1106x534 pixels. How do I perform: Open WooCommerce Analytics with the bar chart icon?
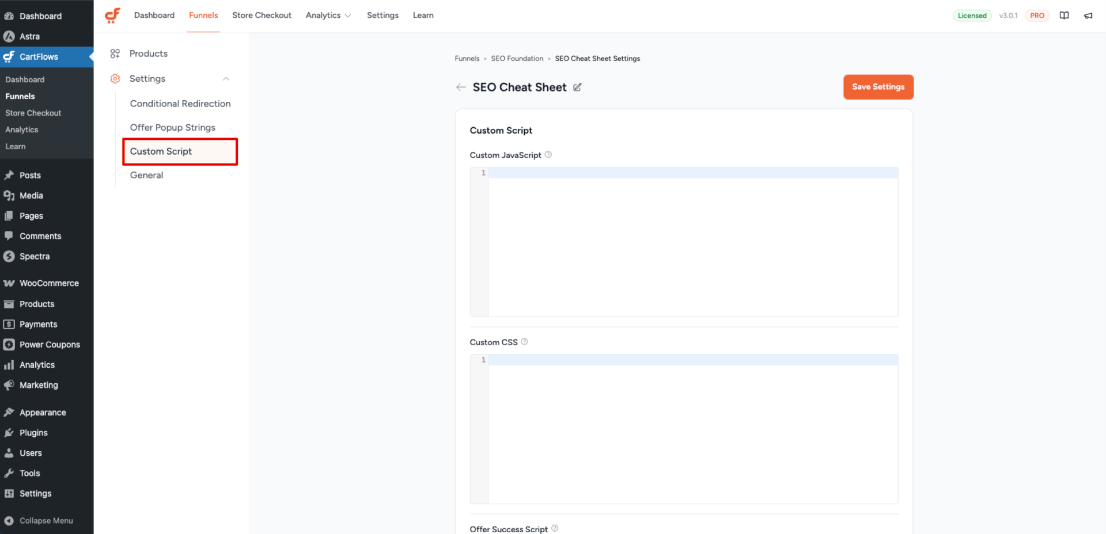point(47,365)
